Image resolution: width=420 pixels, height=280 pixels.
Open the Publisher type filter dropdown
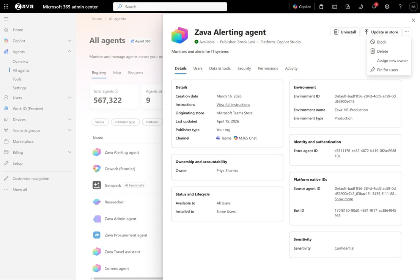coord(125,122)
